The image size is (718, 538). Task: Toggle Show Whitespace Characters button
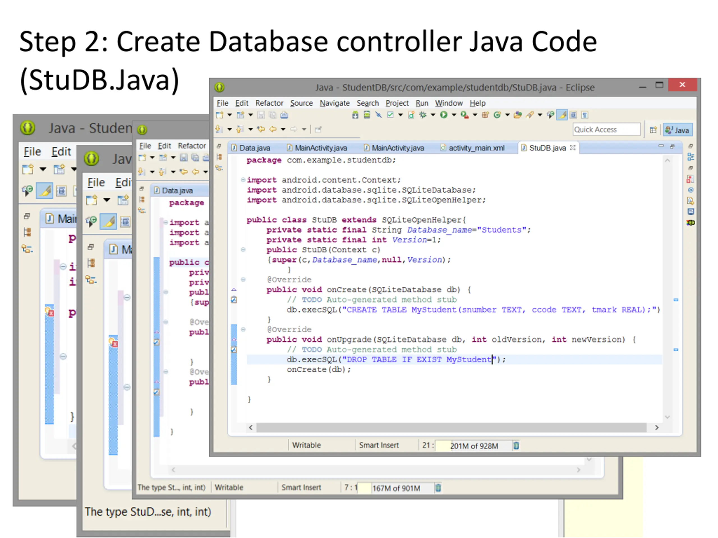[585, 115]
